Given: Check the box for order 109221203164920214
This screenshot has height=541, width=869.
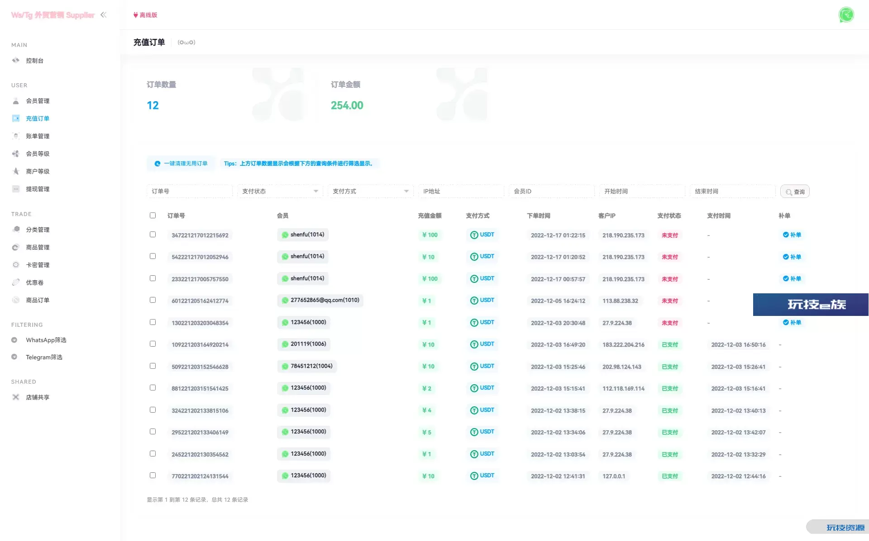Looking at the screenshot, I should (x=153, y=344).
